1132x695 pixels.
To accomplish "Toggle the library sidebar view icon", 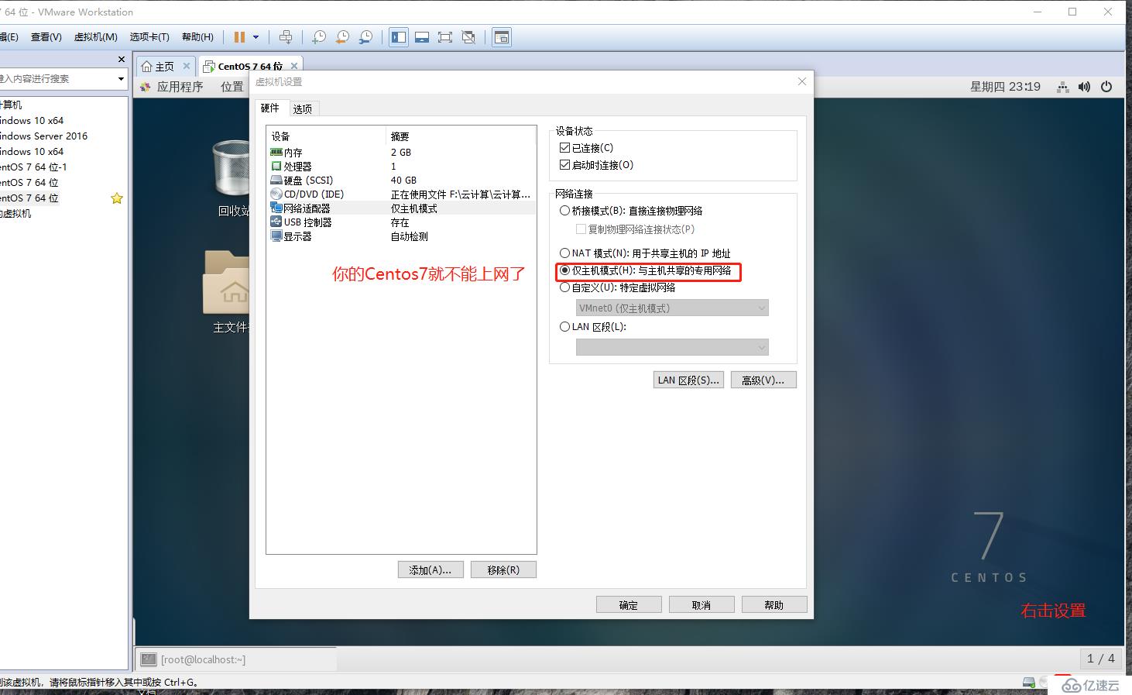I will [399, 37].
